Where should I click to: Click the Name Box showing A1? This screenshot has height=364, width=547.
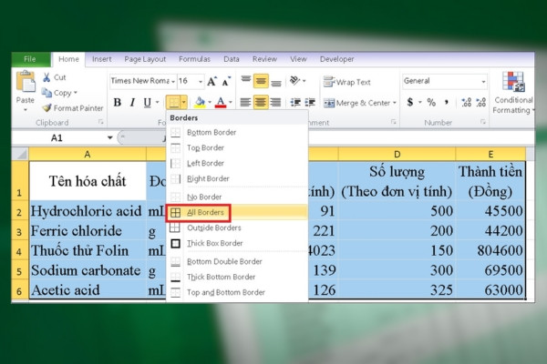point(59,138)
